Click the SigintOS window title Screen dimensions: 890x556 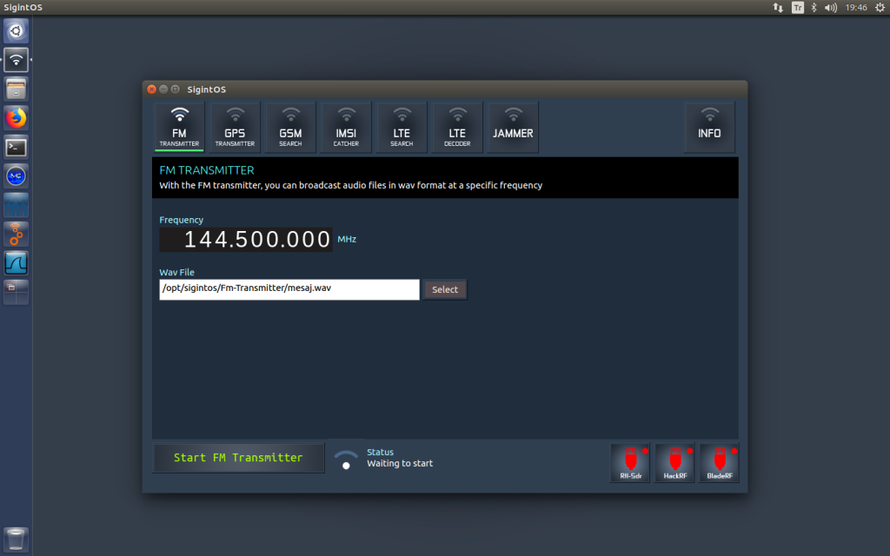point(207,89)
